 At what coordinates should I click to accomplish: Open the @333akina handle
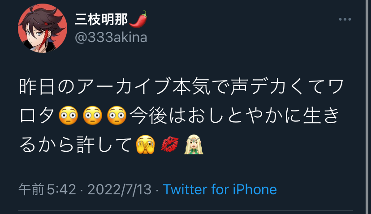point(111,38)
